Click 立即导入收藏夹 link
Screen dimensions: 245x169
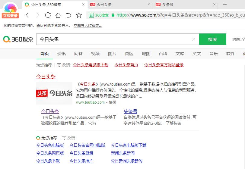tap(88, 26)
